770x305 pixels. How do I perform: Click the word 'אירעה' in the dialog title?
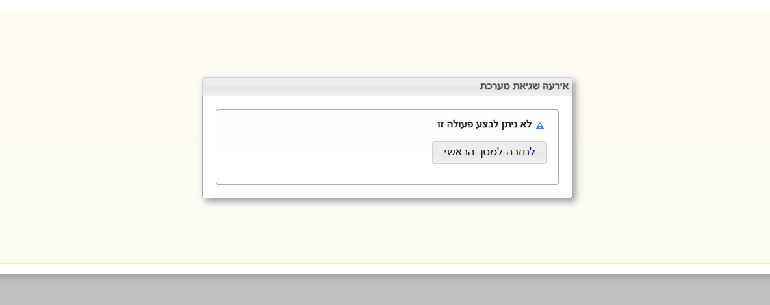(x=556, y=86)
